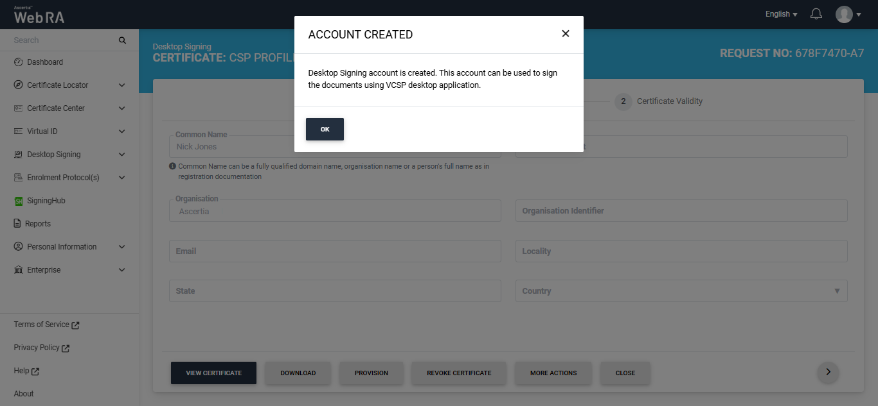The height and width of the screenshot is (406, 878).
Task: Click the View Certificate button
Action: pos(213,373)
